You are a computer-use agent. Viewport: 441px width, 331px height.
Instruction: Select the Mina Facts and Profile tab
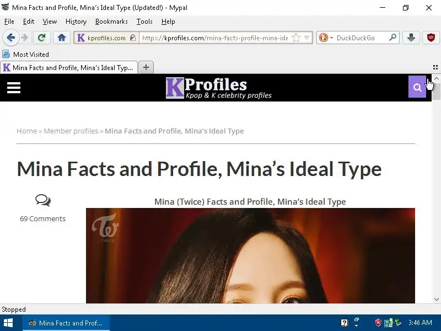(69, 67)
